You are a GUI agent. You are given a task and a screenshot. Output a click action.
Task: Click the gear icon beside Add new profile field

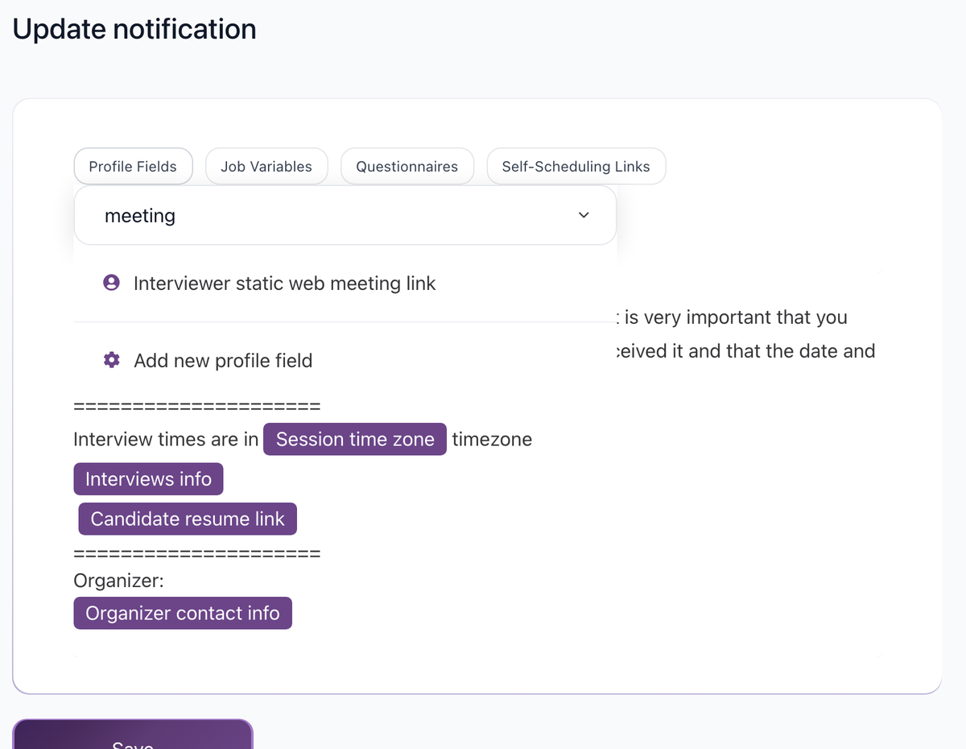pyautogui.click(x=112, y=360)
